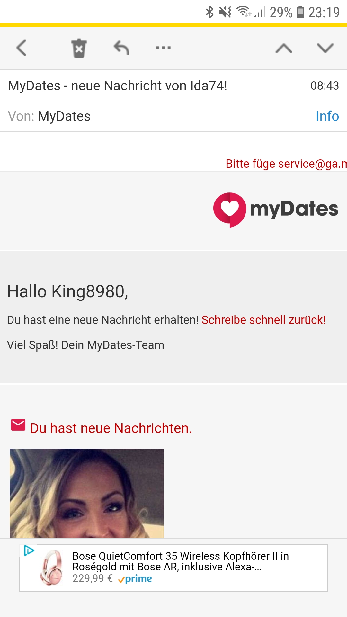The image size is (347, 617).
Task: Click 'Schreibe schnell zurück!' link
Action: (x=263, y=320)
